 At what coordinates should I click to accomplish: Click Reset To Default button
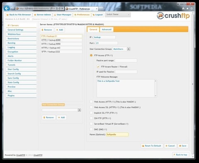[152, 146]
